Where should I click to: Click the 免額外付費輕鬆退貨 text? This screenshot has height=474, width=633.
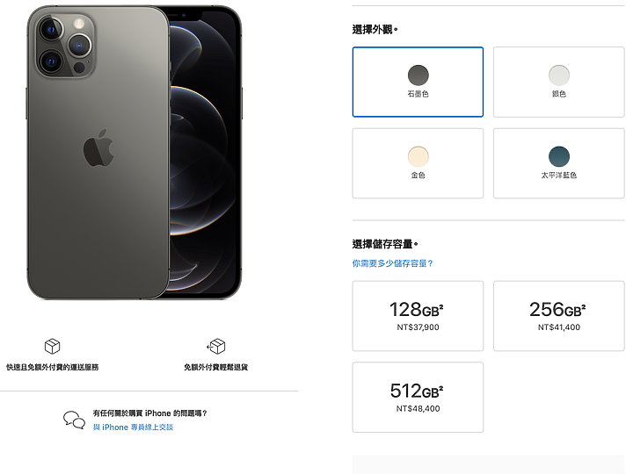(x=216, y=367)
